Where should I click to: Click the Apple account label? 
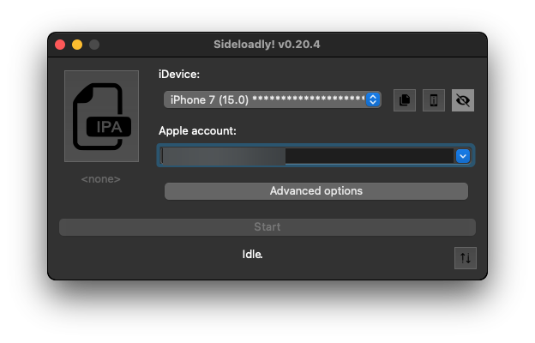197,131
